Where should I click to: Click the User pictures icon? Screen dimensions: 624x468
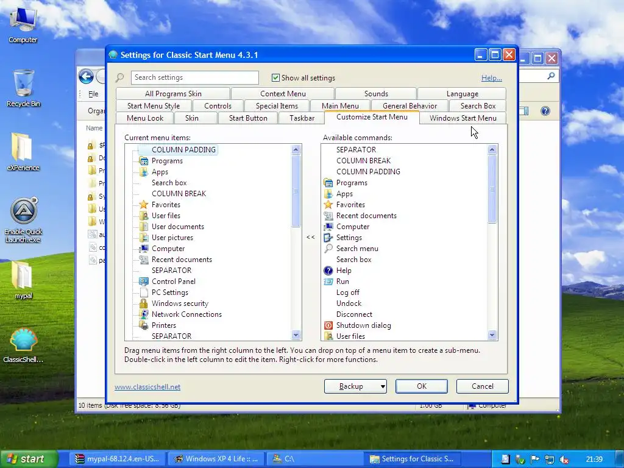(x=144, y=238)
